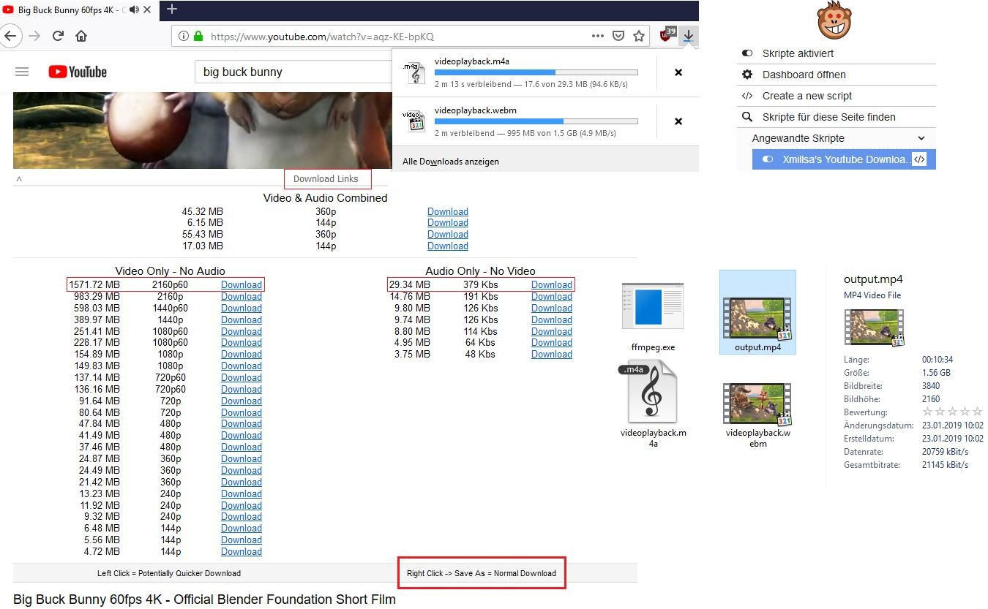Toggle Xmillsa's Youtube Downloader script switch

click(768, 159)
